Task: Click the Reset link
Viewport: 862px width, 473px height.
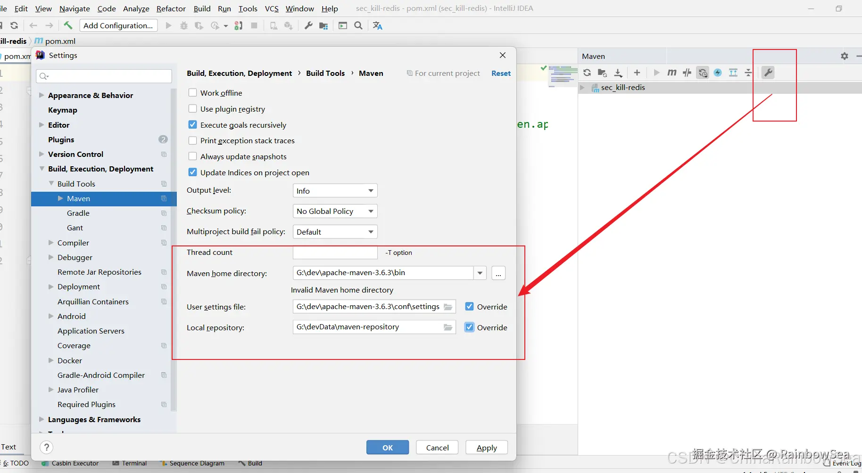Action: pyautogui.click(x=501, y=73)
